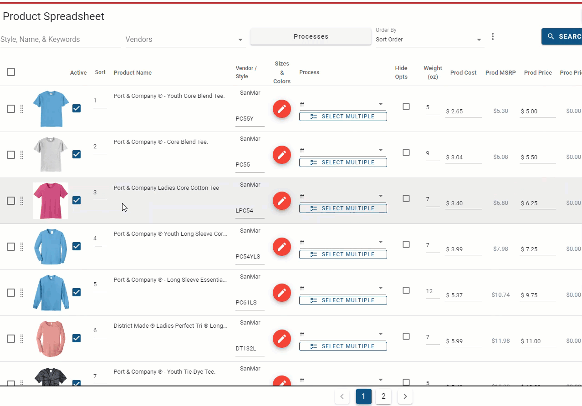Check Hide Opts for PC61LS row

pos(406,290)
